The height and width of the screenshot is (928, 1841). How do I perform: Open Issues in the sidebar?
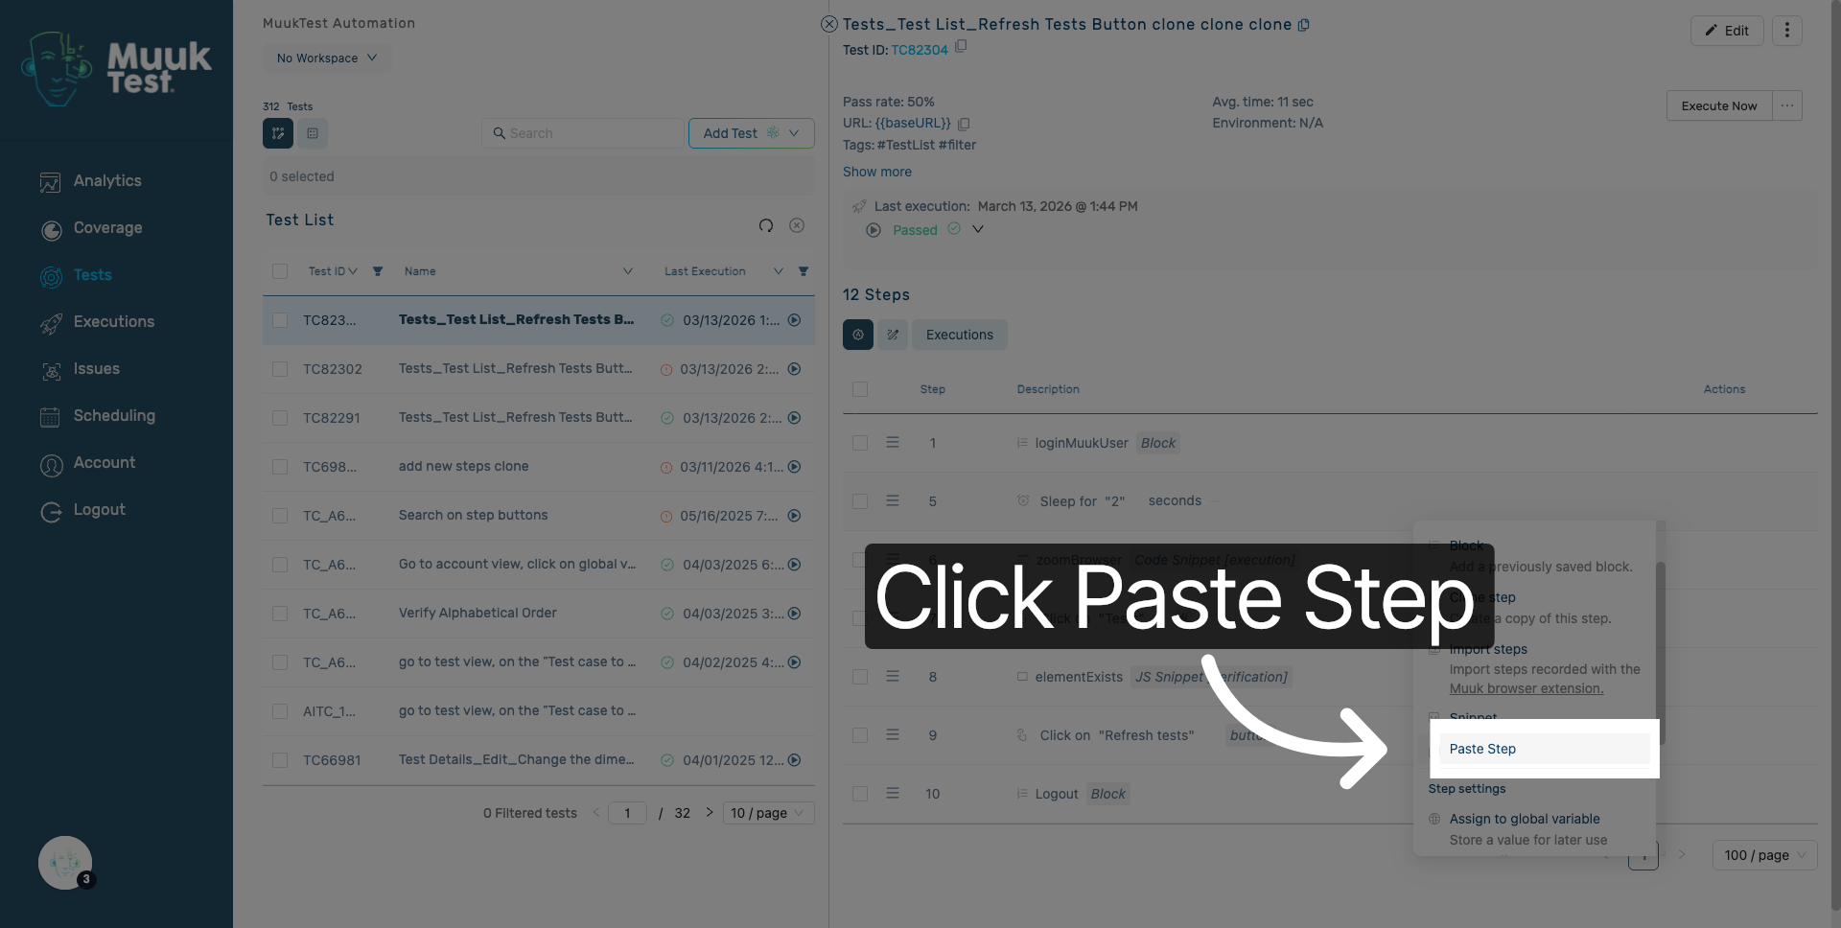(80, 369)
